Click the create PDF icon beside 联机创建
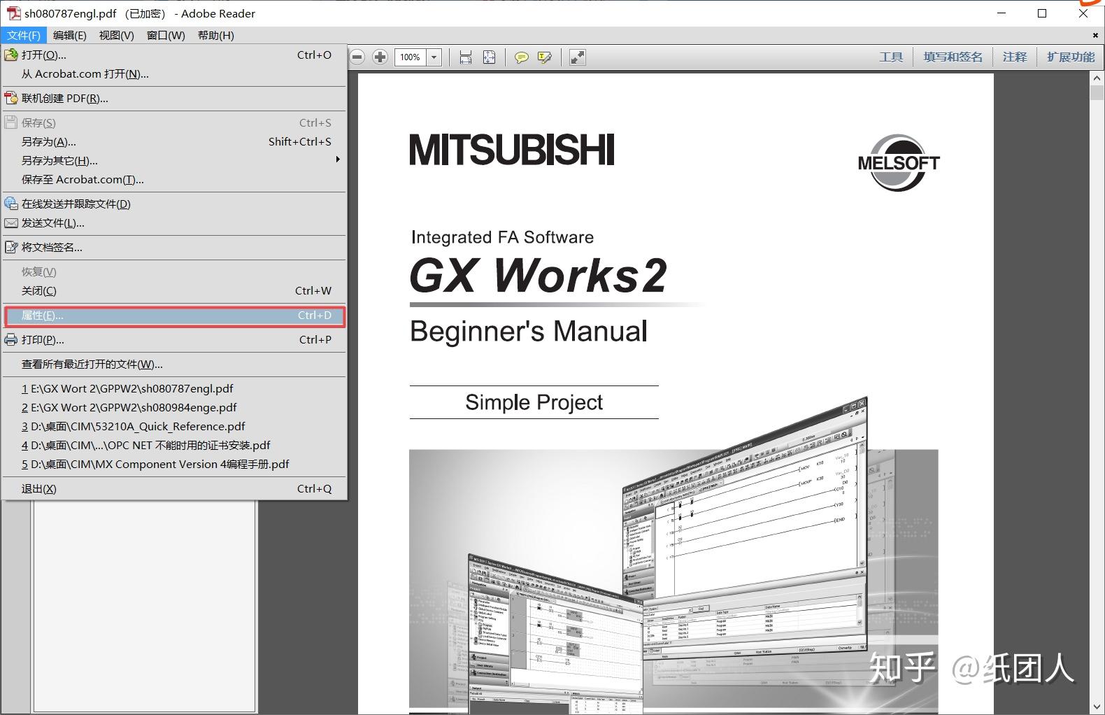The image size is (1105, 715). [x=11, y=98]
